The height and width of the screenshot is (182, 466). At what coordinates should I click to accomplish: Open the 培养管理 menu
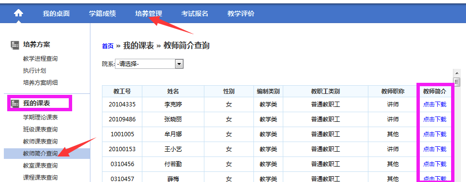click(149, 13)
